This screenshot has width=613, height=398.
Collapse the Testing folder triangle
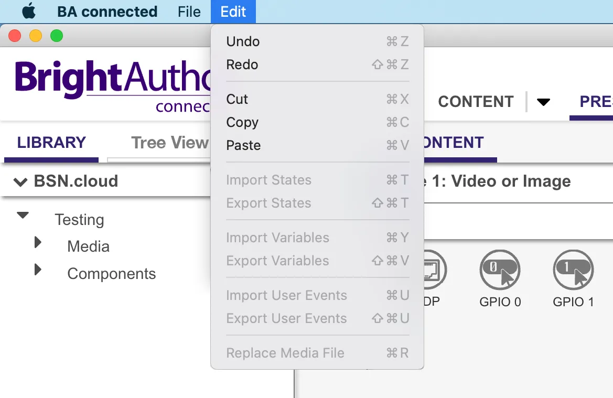pos(23,215)
